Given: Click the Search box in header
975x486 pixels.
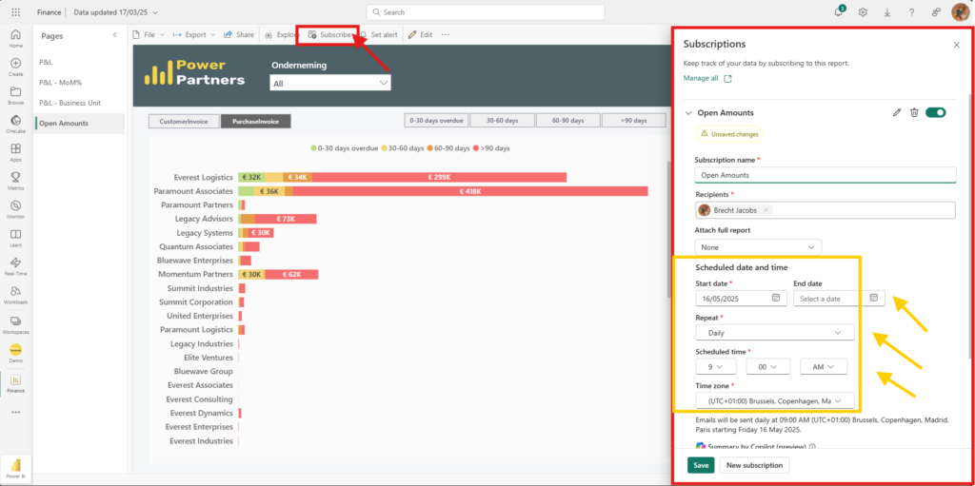Looking at the screenshot, I should (x=486, y=11).
